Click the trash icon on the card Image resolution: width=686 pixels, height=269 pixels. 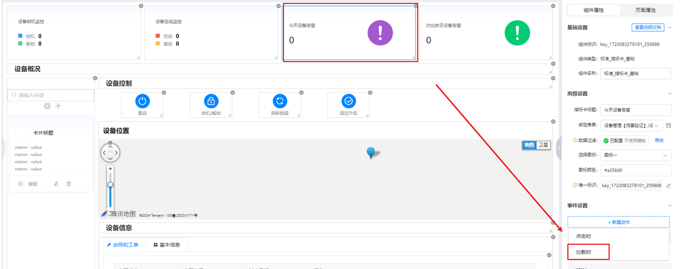(69, 184)
